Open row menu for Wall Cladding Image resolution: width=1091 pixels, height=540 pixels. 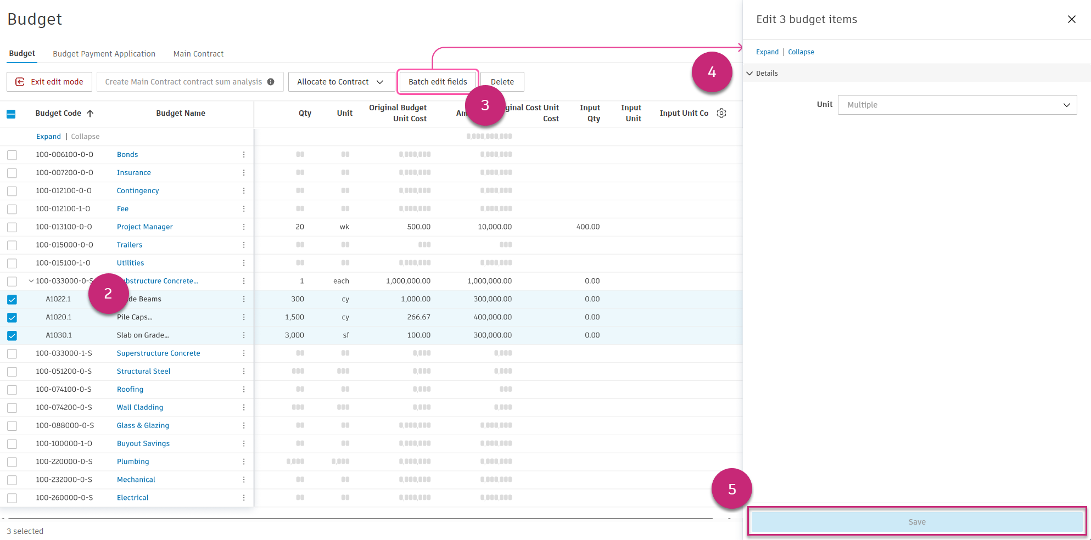(244, 408)
